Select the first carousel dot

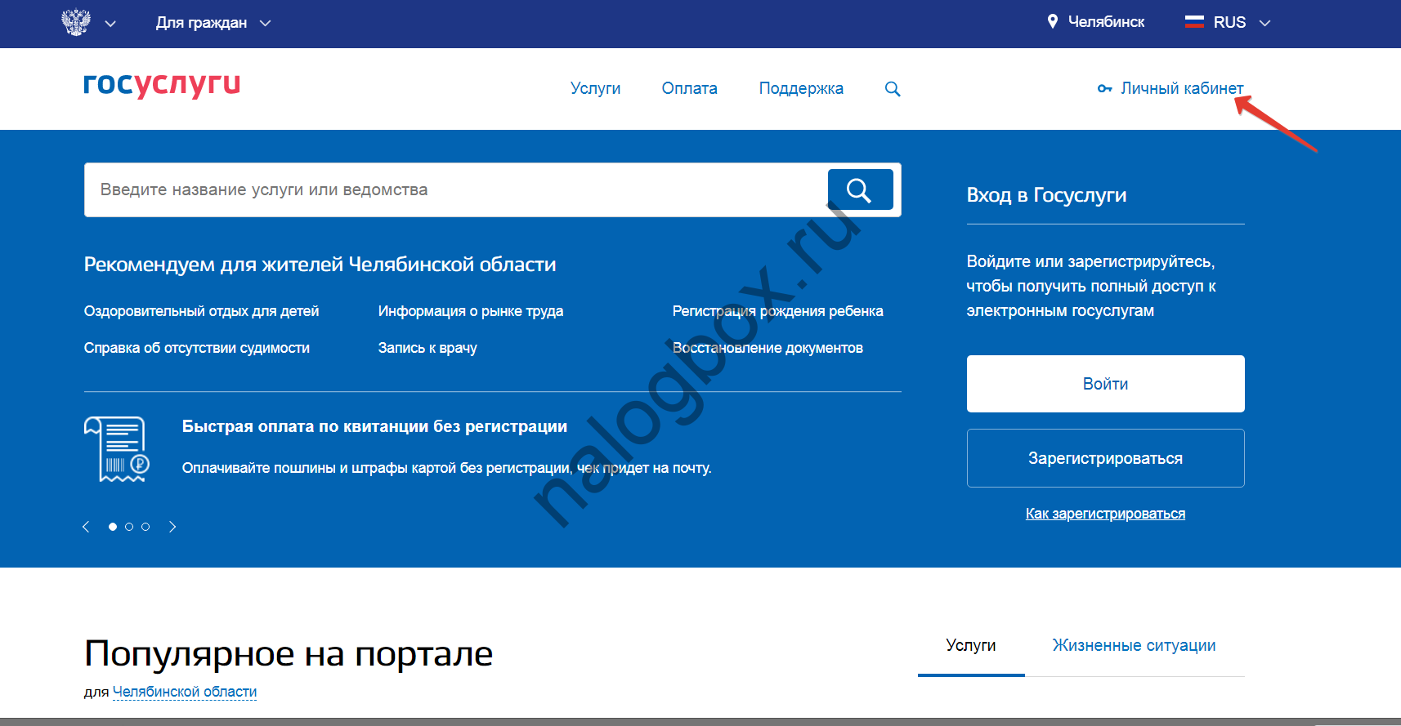[113, 527]
